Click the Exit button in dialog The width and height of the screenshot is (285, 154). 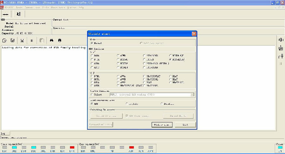click(x=185, y=125)
